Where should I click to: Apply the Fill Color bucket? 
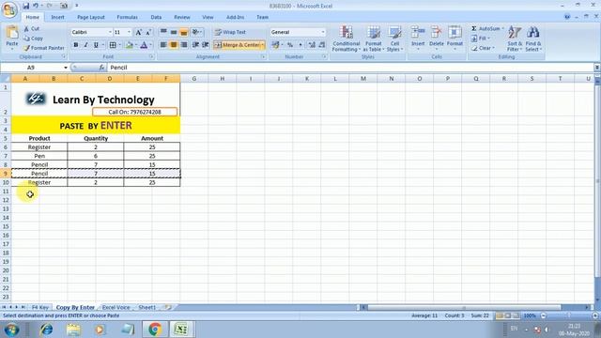pyautogui.click(x=130, y=45)
